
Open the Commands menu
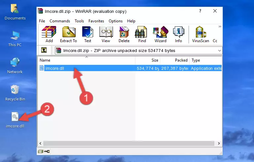point(60,21)
